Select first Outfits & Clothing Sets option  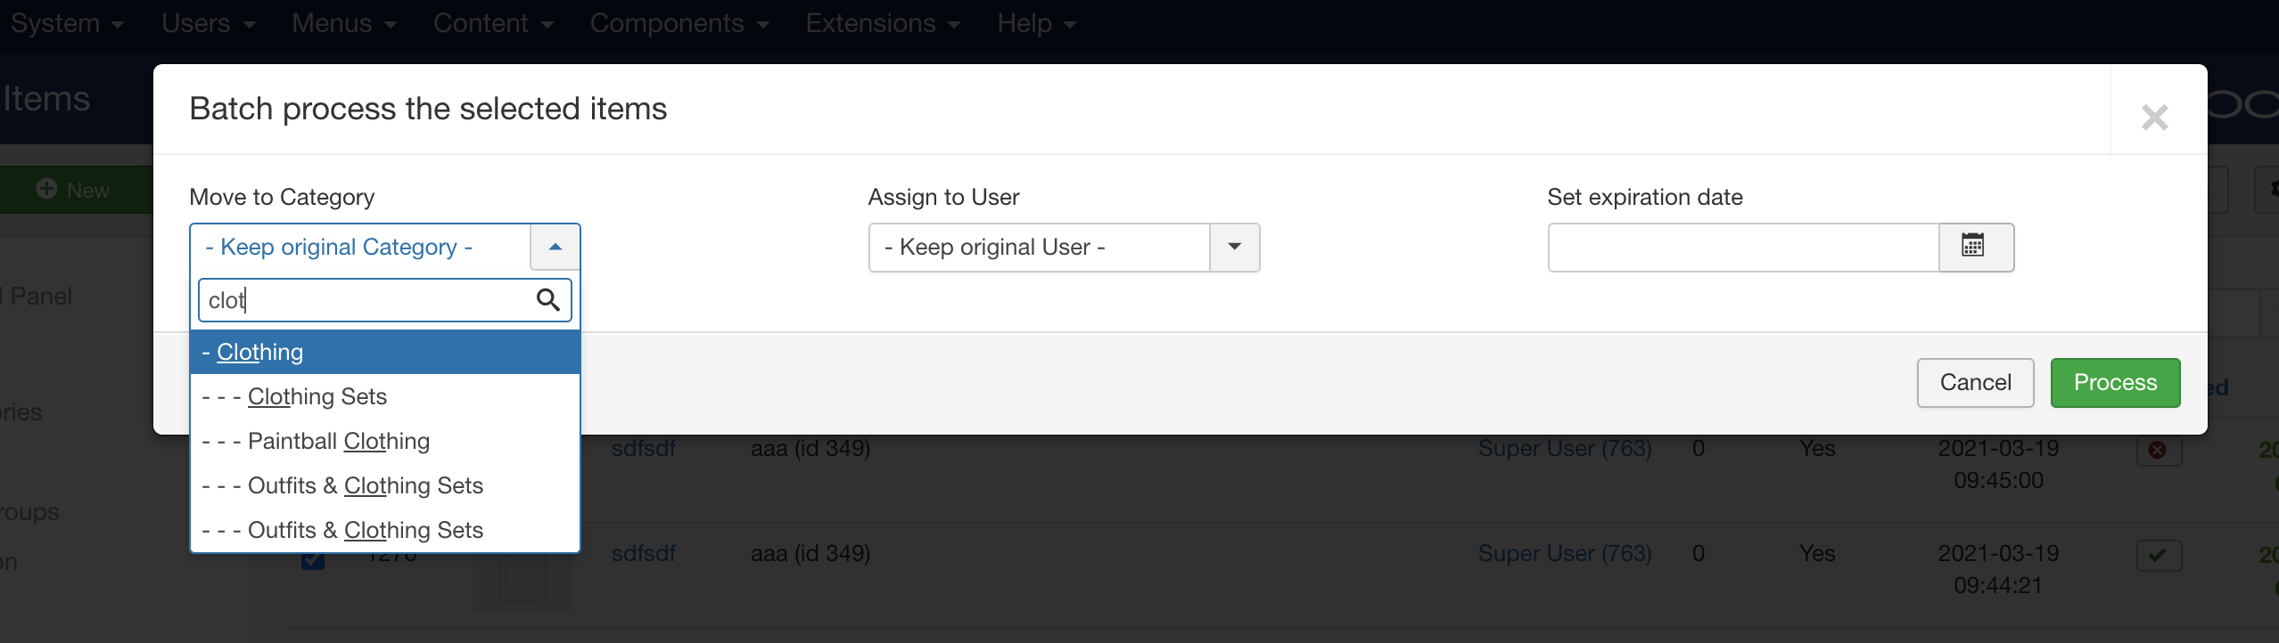385,485
